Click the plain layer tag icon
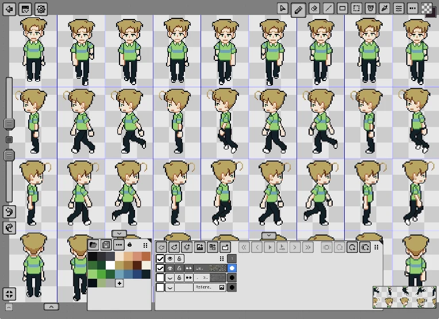 coord(161,247)
